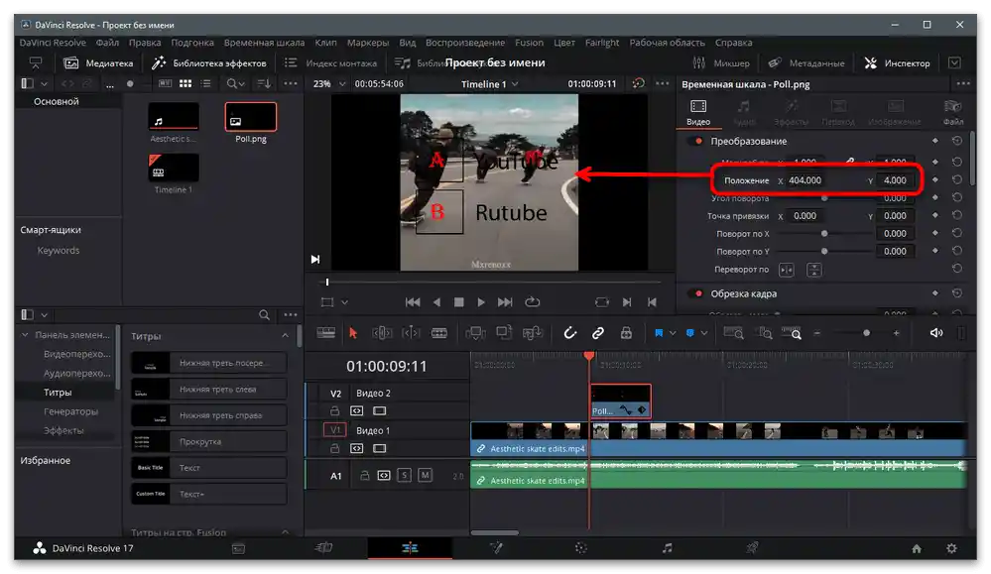
Task: Open the Project Manager home icon
Action: [917, 548]
